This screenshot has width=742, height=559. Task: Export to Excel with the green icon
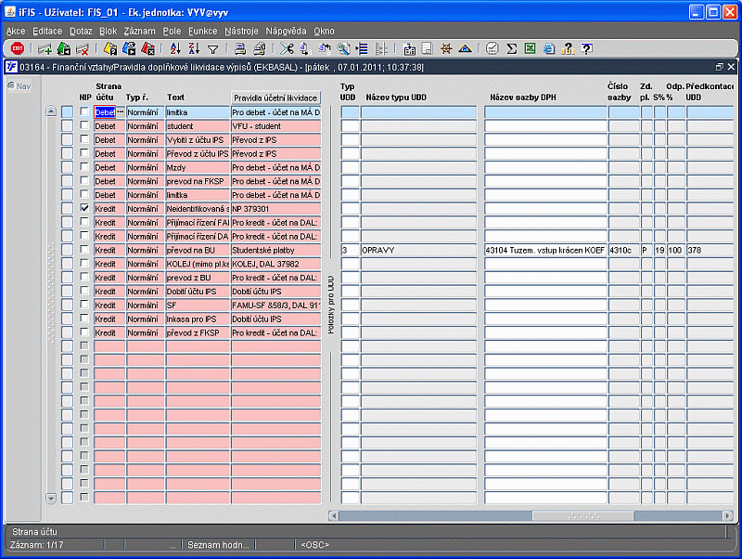530,48
